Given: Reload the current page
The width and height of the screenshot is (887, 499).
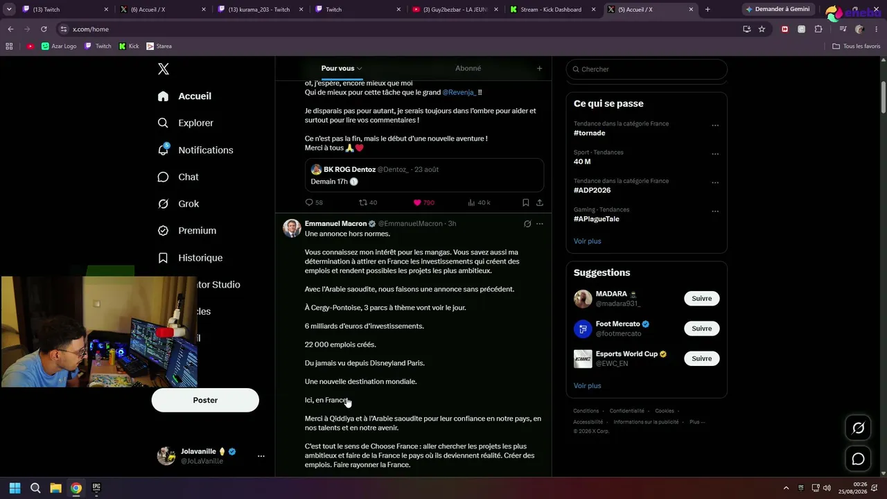Looking at the screenshot, I should (44, 29).
